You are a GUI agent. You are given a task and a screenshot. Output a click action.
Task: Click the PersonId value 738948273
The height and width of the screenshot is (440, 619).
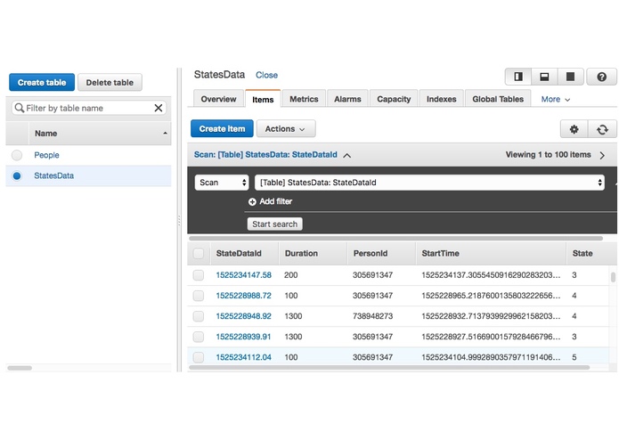372,316
